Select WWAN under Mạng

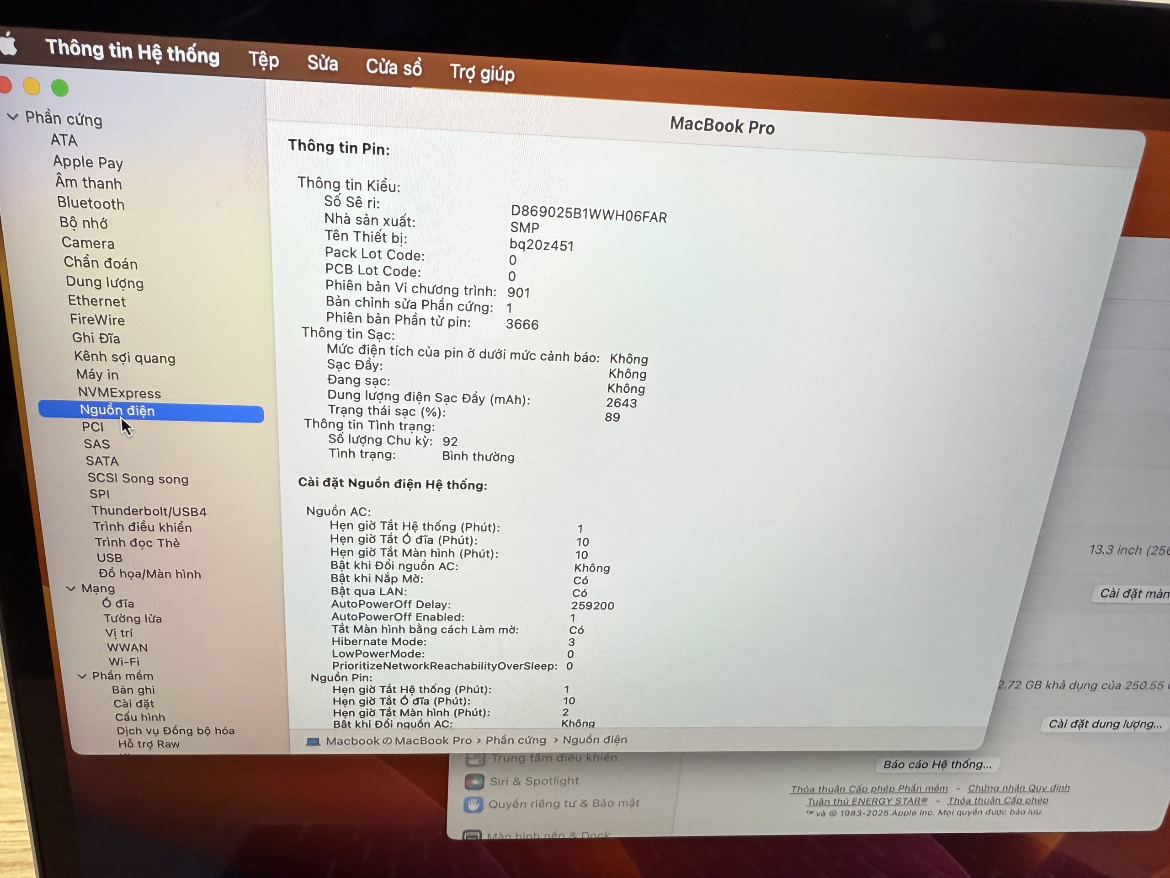coord(128,647)
